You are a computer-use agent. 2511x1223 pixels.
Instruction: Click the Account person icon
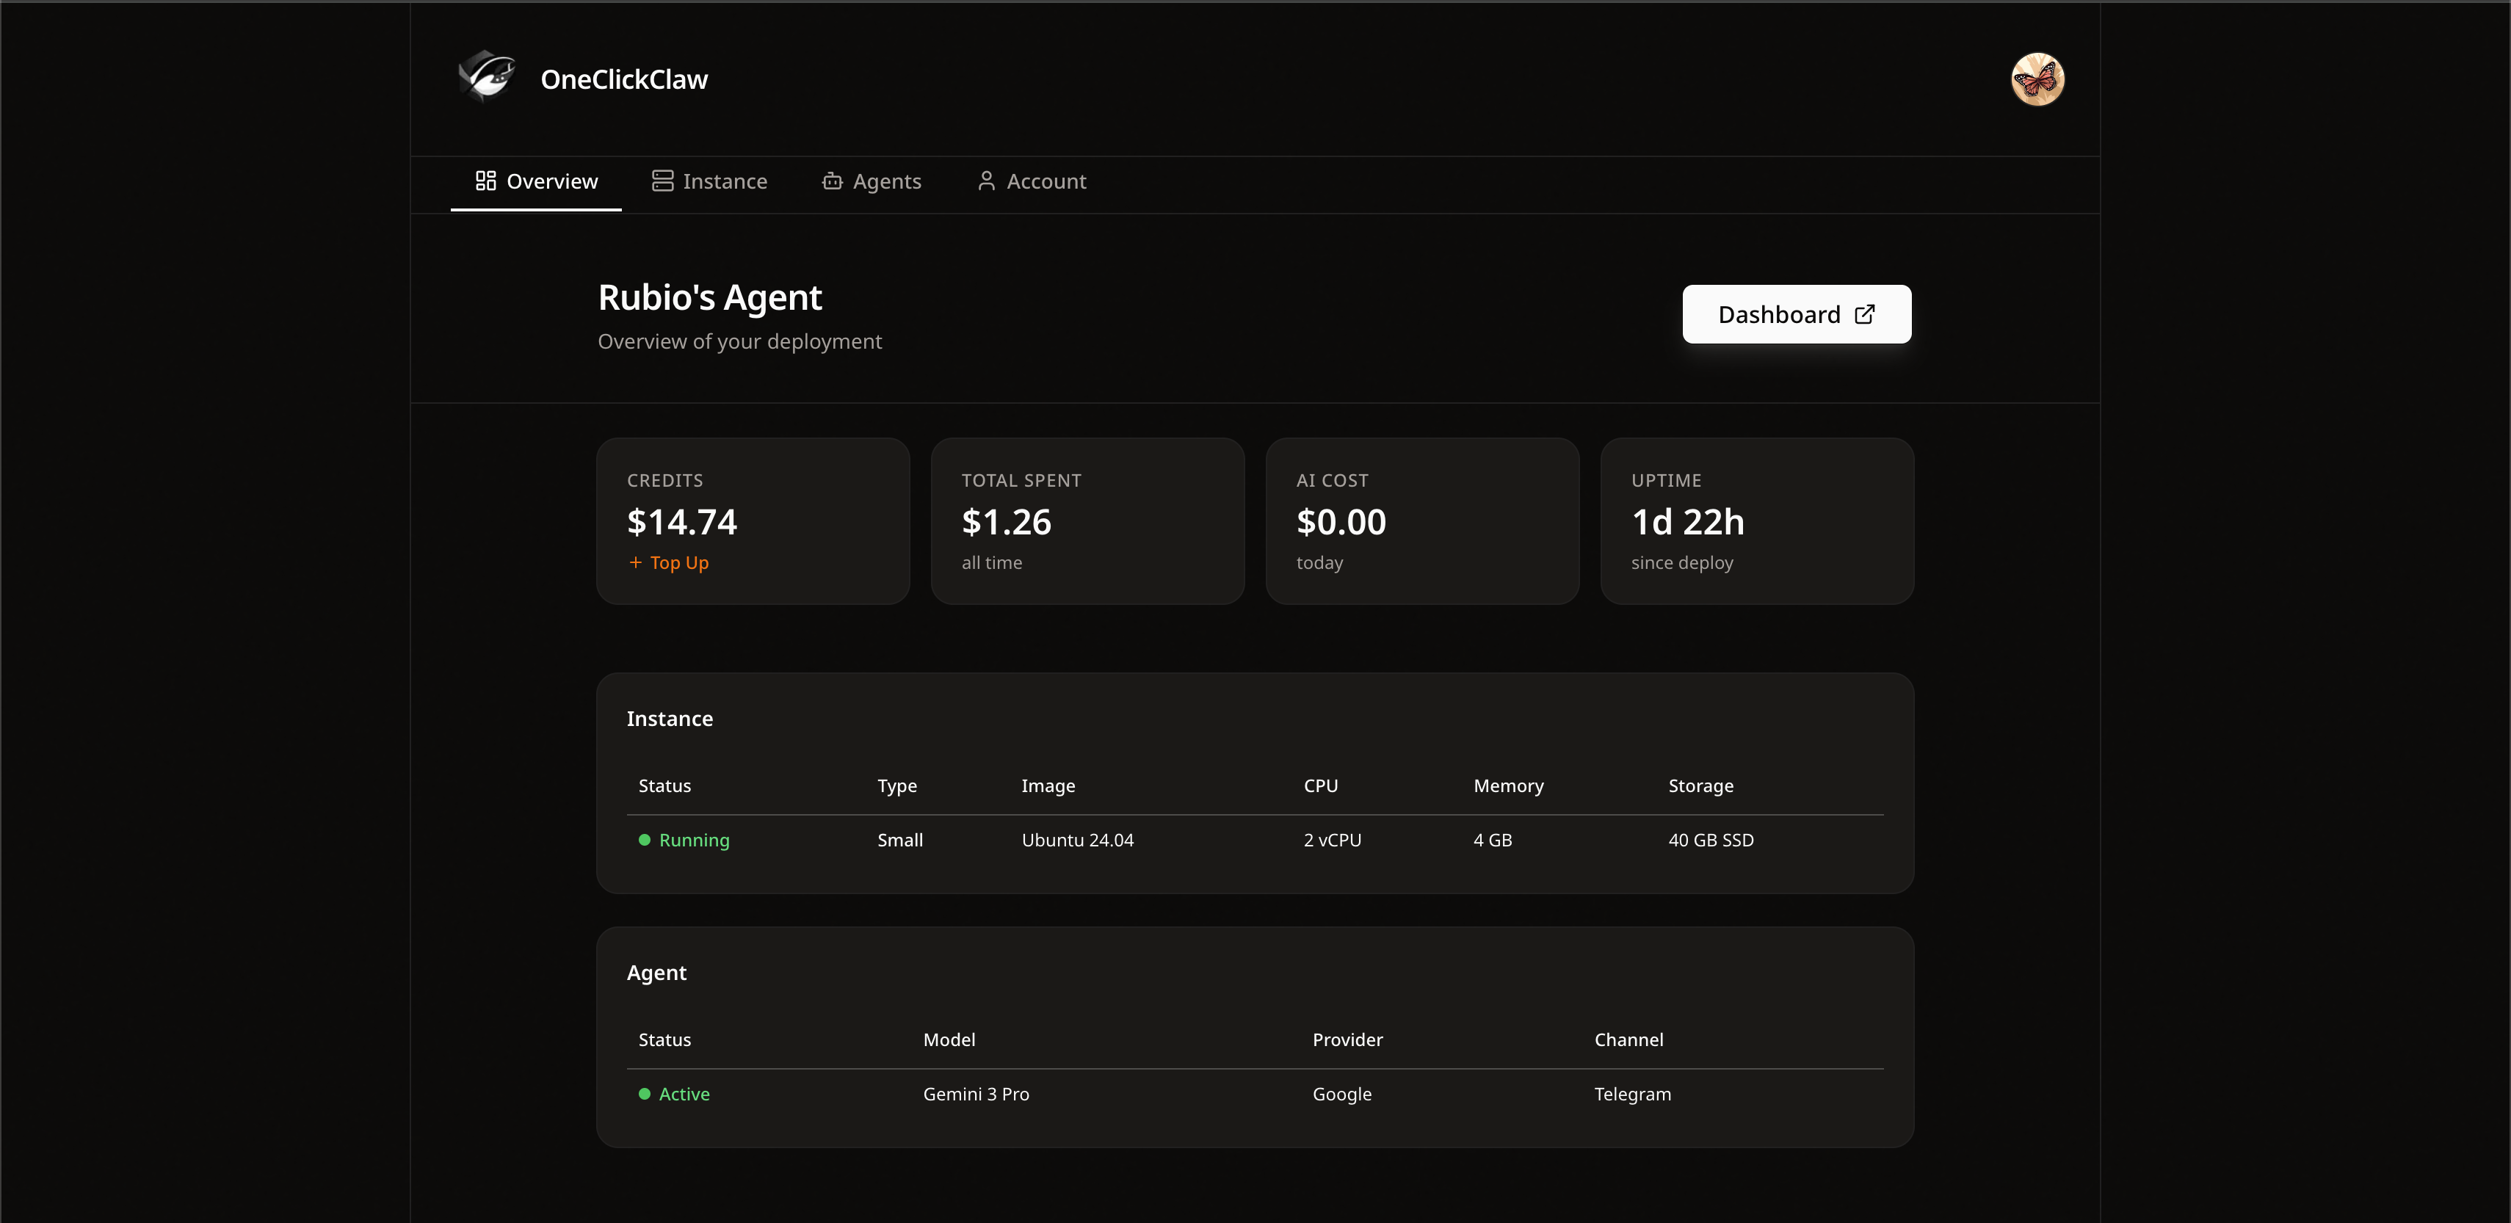(985, 181)
